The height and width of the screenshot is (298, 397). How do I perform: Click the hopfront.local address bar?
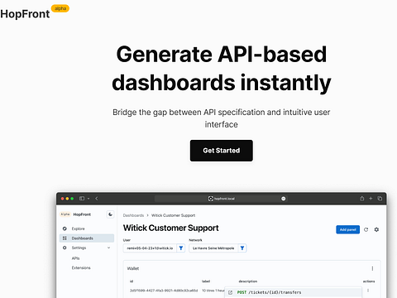click(x=221, y=199)
